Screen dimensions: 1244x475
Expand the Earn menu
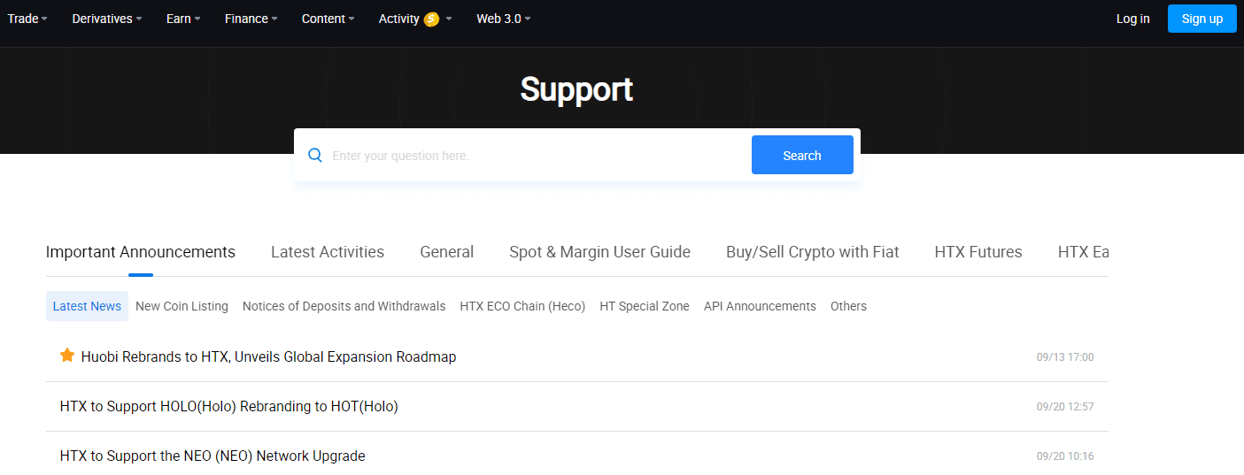tap(183, 19)
